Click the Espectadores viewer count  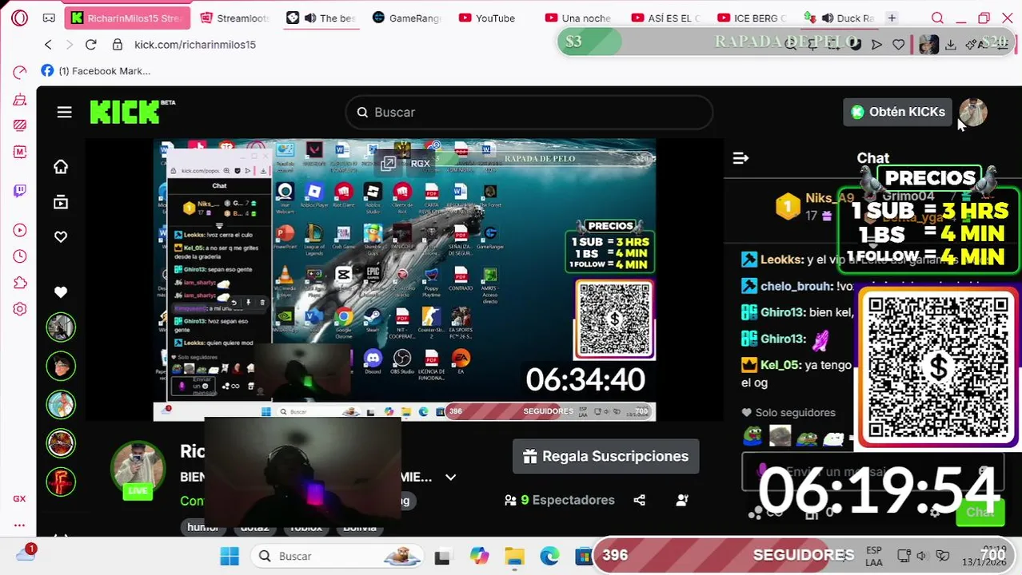click(x=560, y=500)
